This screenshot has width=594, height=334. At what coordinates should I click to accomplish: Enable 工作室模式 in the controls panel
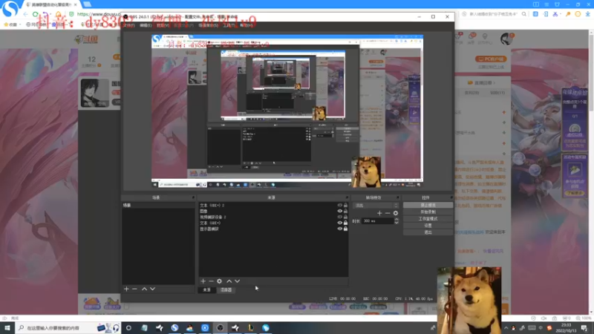point(428,218)
